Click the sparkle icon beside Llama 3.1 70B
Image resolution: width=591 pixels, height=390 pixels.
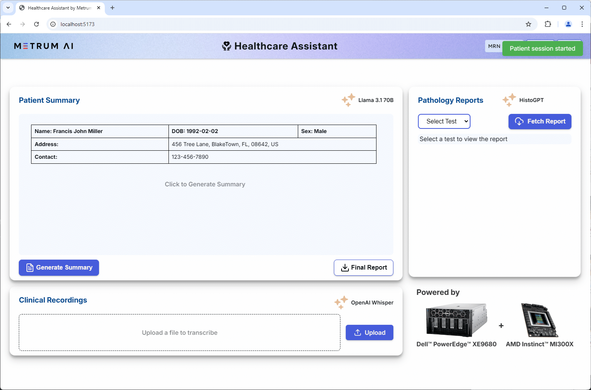pyautogui.click(x=348, y=100)
